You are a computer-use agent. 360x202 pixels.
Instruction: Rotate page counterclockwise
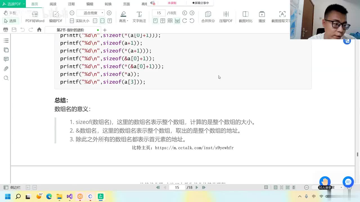[x=192, y=21]
